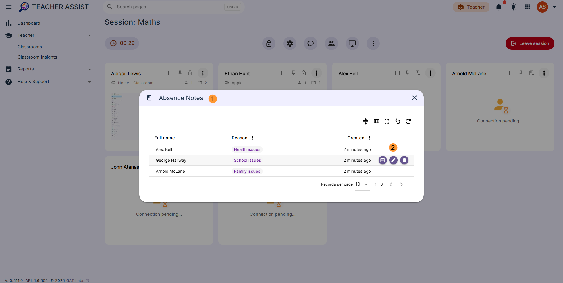Click fullscreen icon in Absence Notes
This screenshot has width=563, height=283.
pos(387,121)
